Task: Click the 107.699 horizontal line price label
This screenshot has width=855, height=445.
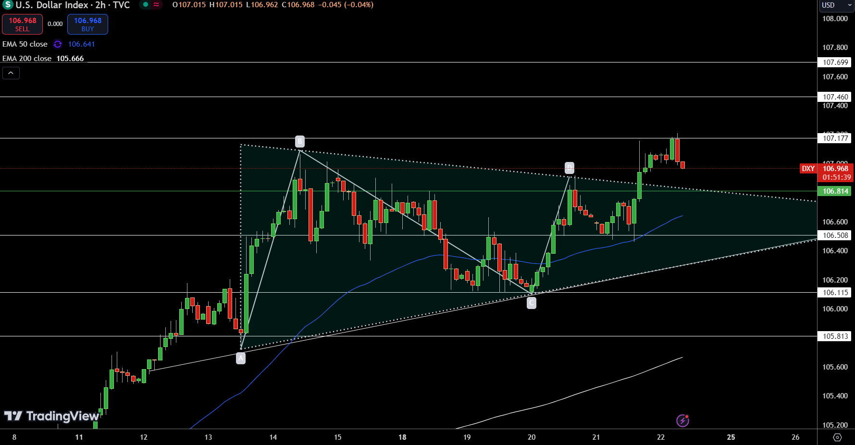Action: [x=835, y=62]
